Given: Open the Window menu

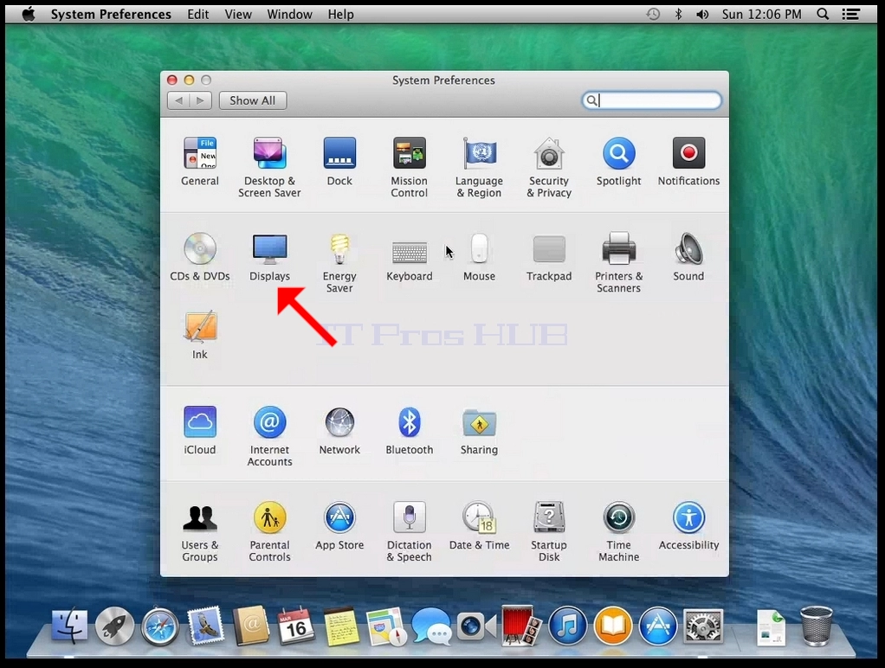Looking at the screenshot, I should [289, 14].
